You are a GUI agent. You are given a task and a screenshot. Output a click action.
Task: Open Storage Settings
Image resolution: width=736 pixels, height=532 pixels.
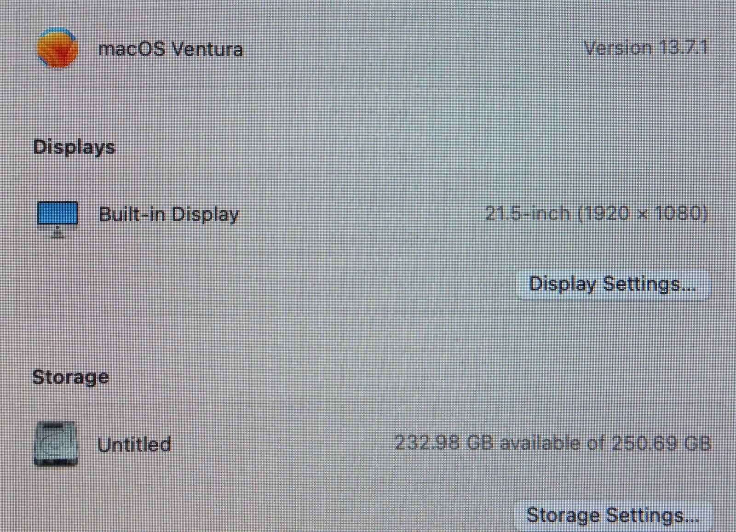click(613, 515)
